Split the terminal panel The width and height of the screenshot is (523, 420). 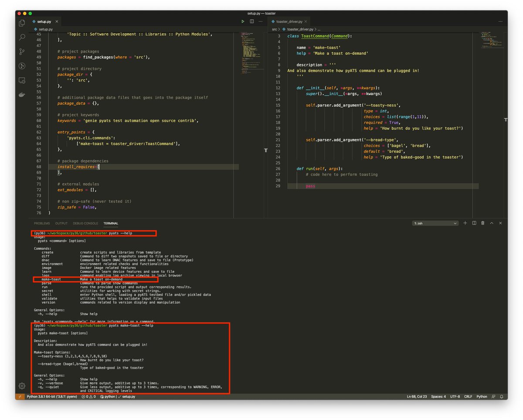474,223
